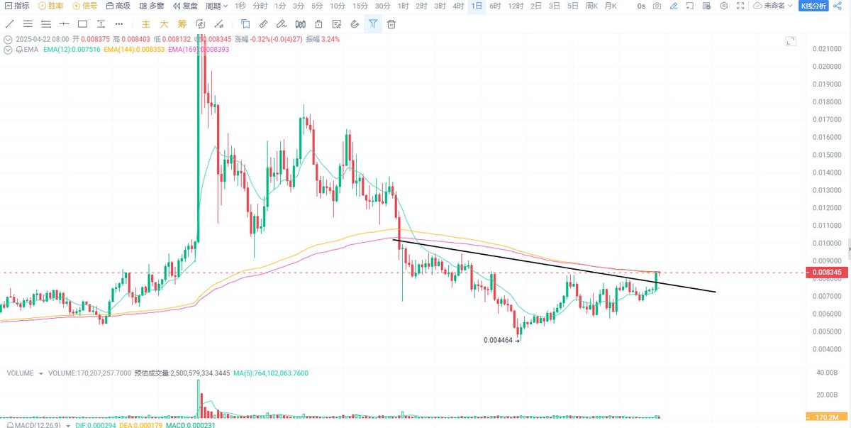Click the magnet paperclip snap icon
Image resolution: width=851 pixels, height=428 pixels.
point(355,24)
